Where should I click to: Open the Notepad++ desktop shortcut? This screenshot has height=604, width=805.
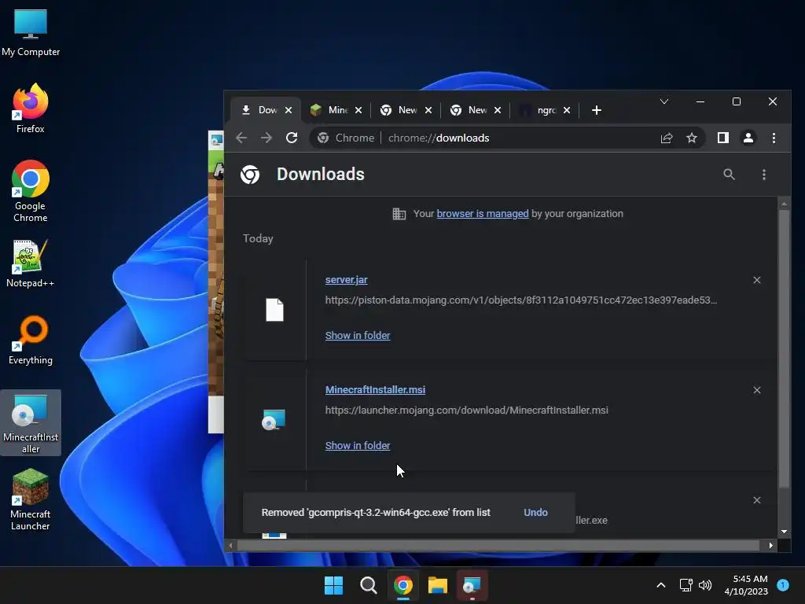coord(31,263)
